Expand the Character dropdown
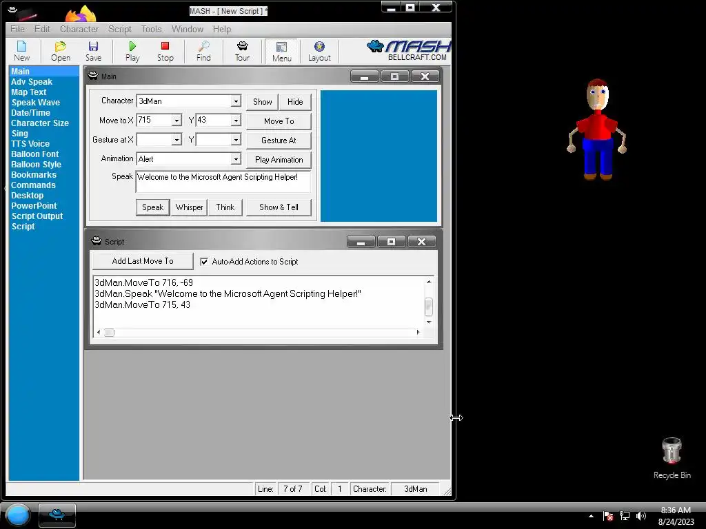This screenshot has height=529, width=706. tap(236, 101)
